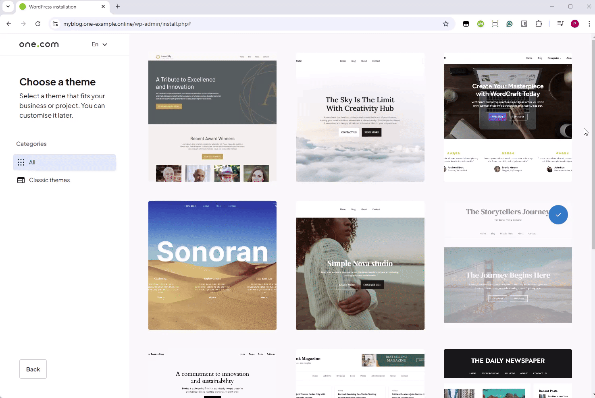The height and width of the screenshot is (398, 595).
Task: Open the Bitwarden shield extension icon
Action: pos(524,24)
